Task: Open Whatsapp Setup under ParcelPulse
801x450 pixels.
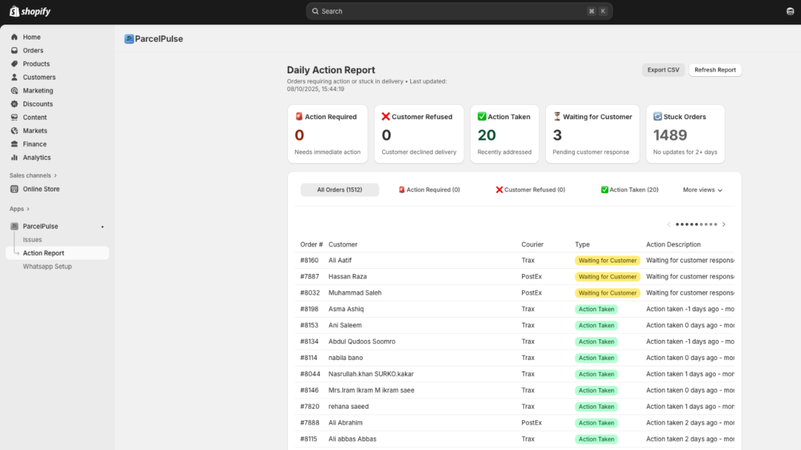Action: click(x=47, y=266)
